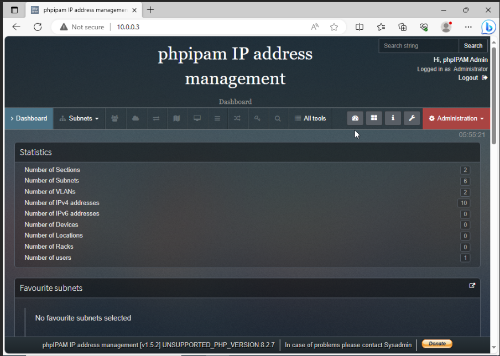Viewport: 500px width, 356px height.
Task: Toggle split screen icon in browser toolbar
Action: pyautogui.click(x=360, y=27)
